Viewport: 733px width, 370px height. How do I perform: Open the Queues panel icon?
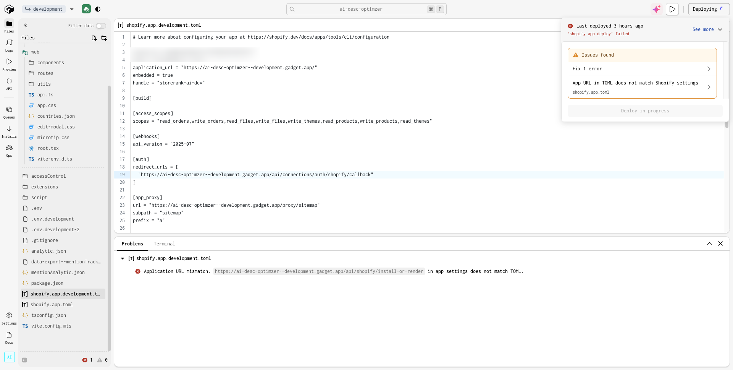[9, 112]
